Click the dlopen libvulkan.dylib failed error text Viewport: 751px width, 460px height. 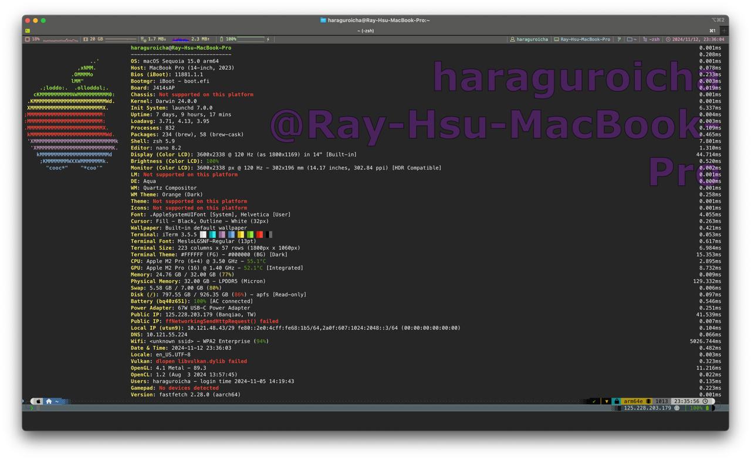point(201,361)
